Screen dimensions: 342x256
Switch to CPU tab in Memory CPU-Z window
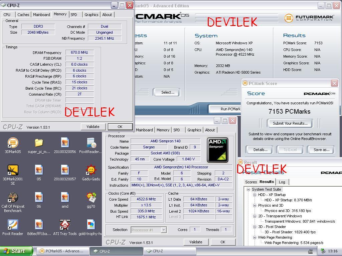tap(7, 15)
